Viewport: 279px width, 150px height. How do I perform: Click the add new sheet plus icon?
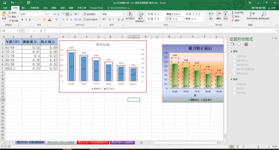pyautogui.click(x=141, y=143)
